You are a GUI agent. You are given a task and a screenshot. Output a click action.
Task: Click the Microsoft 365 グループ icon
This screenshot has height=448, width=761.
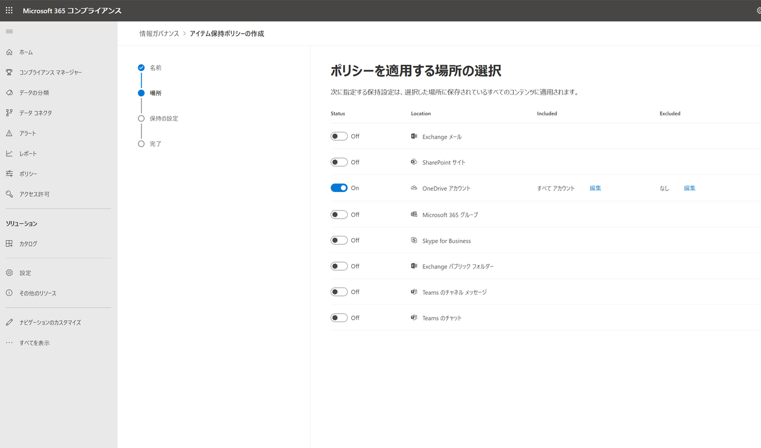[414, 214]
